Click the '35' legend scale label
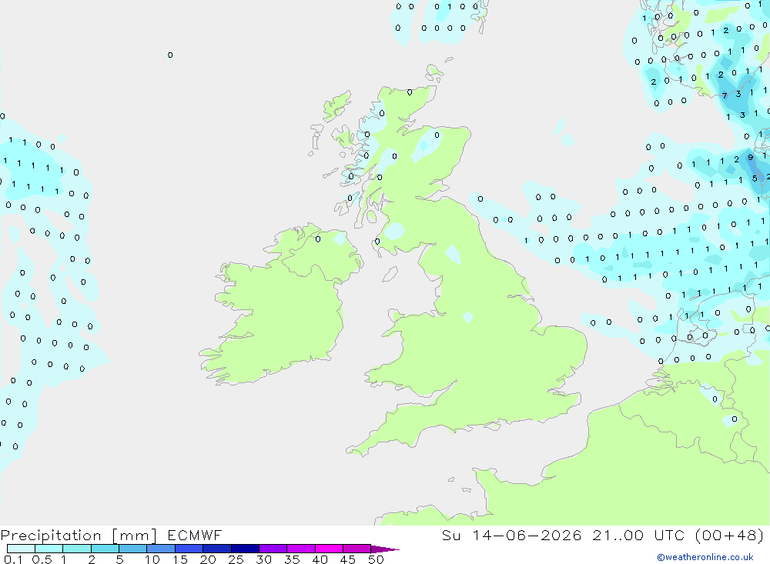 (292, 559)
